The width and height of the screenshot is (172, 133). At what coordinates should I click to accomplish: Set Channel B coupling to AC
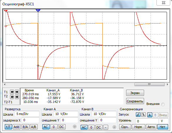pyautogui.click(x=84, y=127)
